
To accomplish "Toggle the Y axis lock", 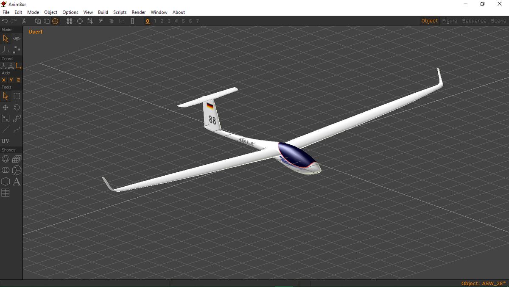I will tap(11, 80).
